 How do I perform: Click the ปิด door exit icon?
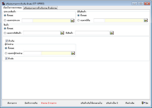[143, 103]
